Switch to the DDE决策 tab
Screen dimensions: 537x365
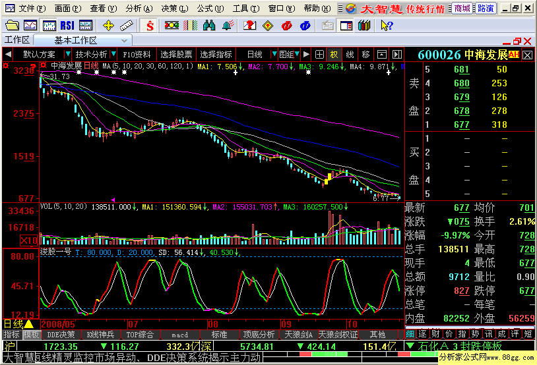click(x=61, y=335)
